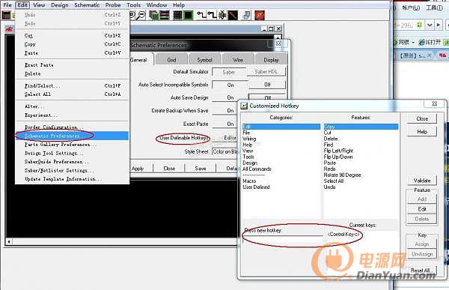
Task: Click the black square with green border icon
Action: pyautogui.click(x=188, y=15)
